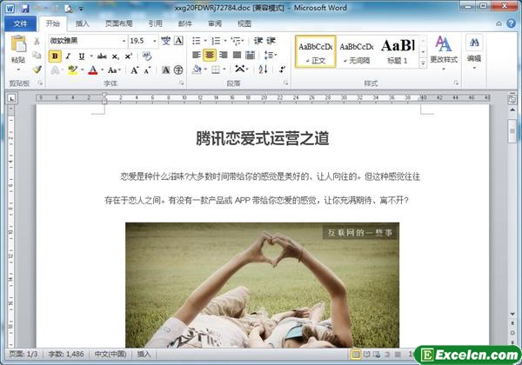Click the Distributed alignment icon

click(x=250, y=55)
